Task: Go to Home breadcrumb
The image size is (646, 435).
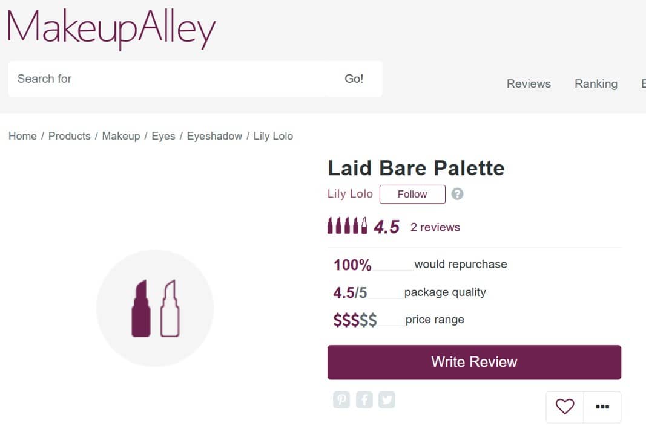Action: click(22, 136)
